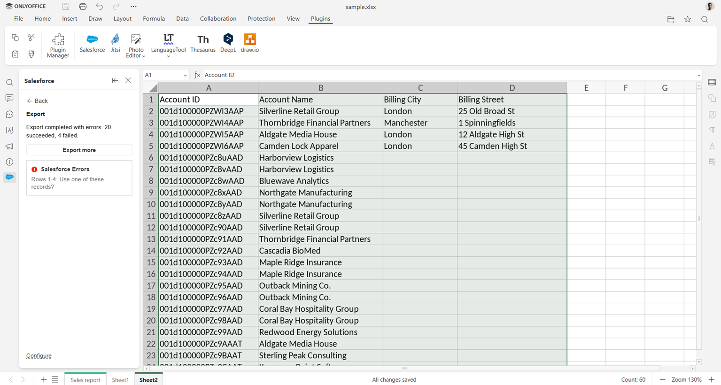Switch to the Home tab
Image resolution: width=721 pixels, height=385 pixels.
42,19
